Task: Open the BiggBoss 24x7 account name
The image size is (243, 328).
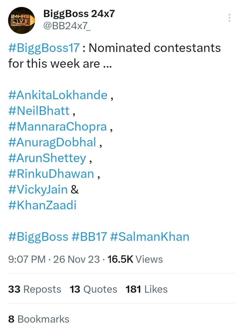Action: [79, 13]
